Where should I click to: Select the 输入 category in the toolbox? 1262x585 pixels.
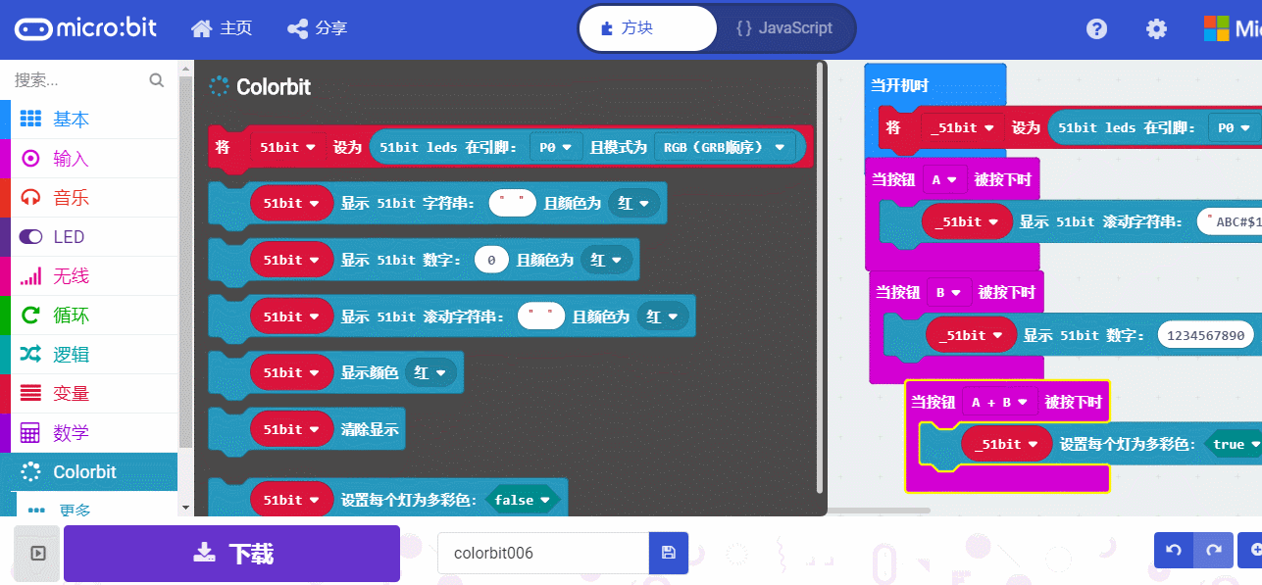[x=69, y=158]
